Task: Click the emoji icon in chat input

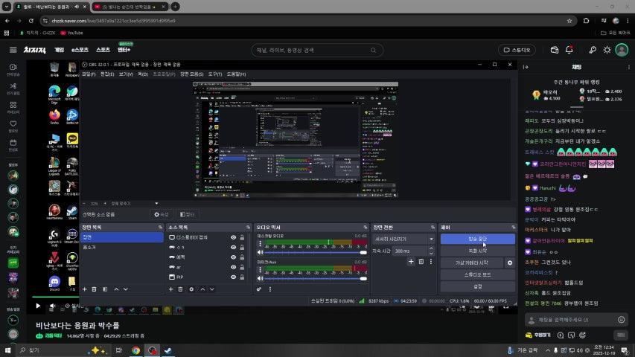Action: coord(621,319)
